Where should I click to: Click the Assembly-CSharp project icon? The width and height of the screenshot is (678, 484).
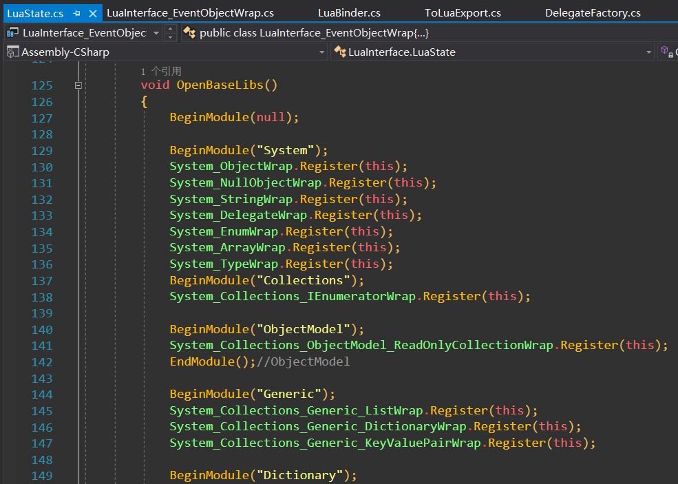click(x=13, y=52)
